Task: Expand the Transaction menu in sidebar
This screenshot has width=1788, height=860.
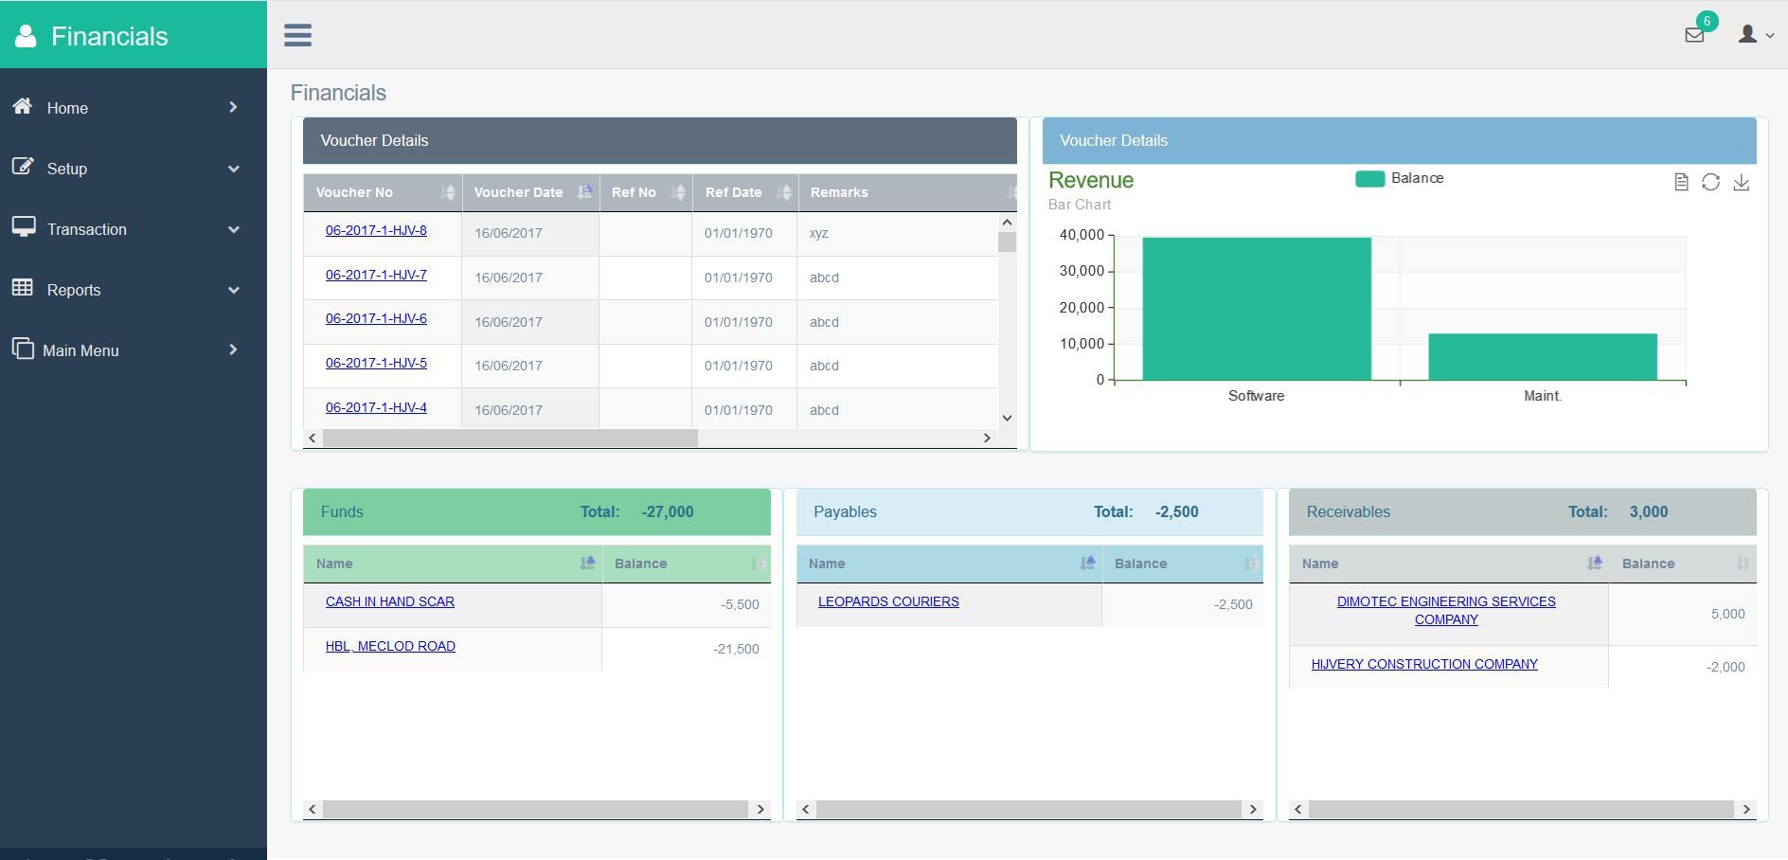Action: 86,228
